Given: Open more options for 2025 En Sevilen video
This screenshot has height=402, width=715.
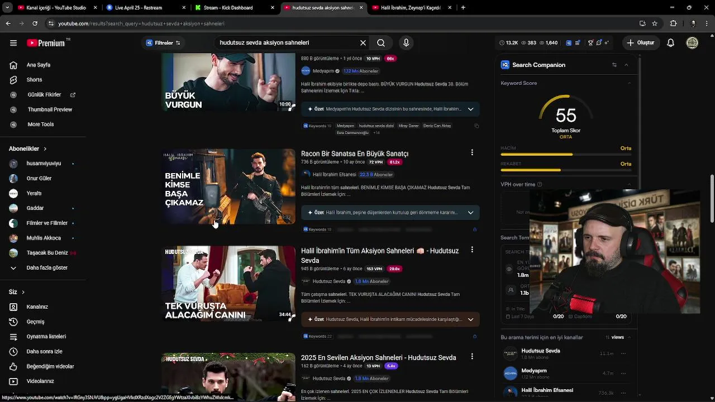Looking at the screenshot, I should click(x=472, y=356).
